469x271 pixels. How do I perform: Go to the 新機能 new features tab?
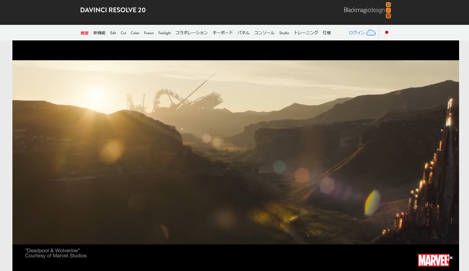(x=99, y=33)
